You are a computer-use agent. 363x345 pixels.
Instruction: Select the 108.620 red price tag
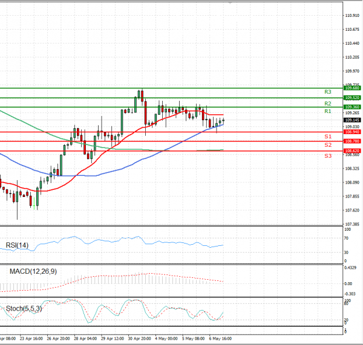pyautogui.click(x=352, y=151)
